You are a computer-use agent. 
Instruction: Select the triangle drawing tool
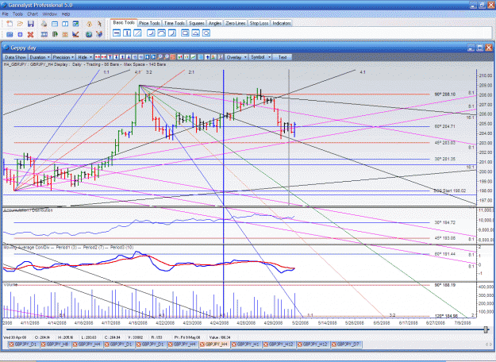(195, 33)
